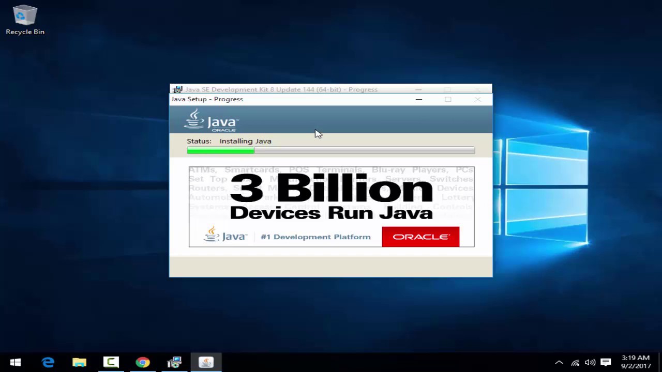Click the 'Devices Run Java' banner text
Screen dimensions: 662x372
(331, 212)
